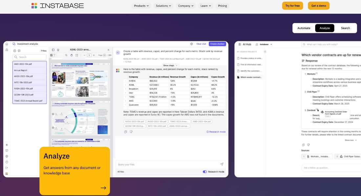Screen dimensions: 361x196
Task: Click the Instabase logo in header
Action: pyautogui.click(x=57, y=6)
